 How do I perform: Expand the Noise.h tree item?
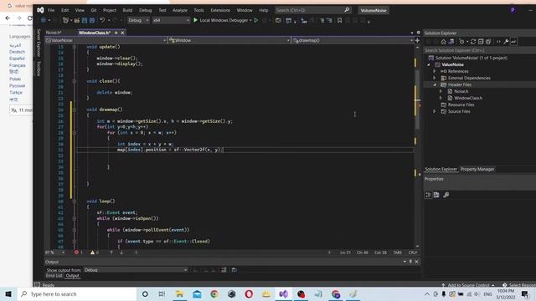coord(441,91)
